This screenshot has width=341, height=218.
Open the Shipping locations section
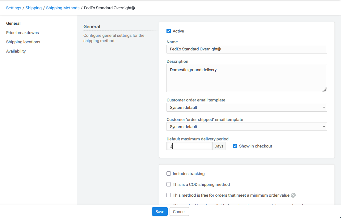coord(23,42)
